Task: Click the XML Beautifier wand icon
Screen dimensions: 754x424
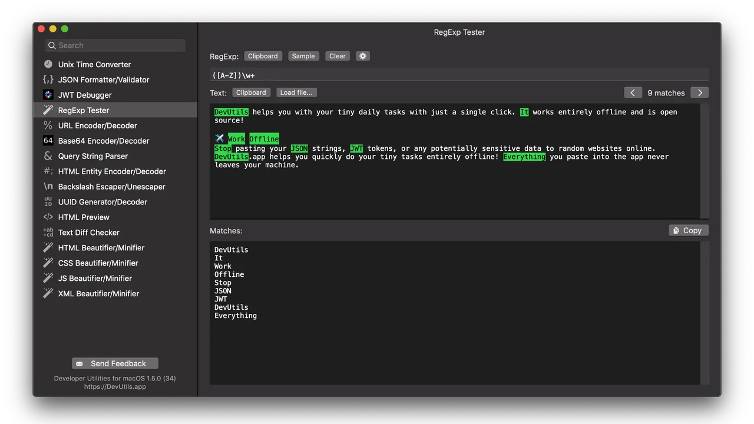Action: pyautogui.click(x=48, y=294)
